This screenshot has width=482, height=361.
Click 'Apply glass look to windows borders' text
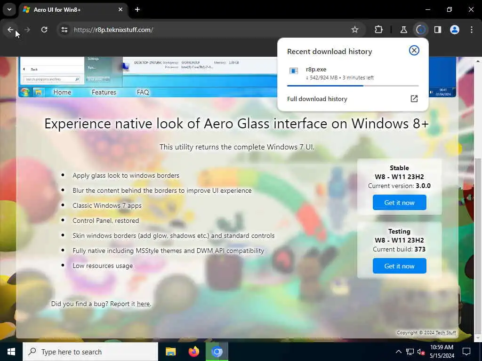[126, 175]
